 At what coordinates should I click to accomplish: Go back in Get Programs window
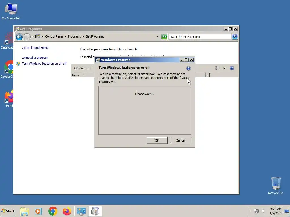tap(19, 37)
